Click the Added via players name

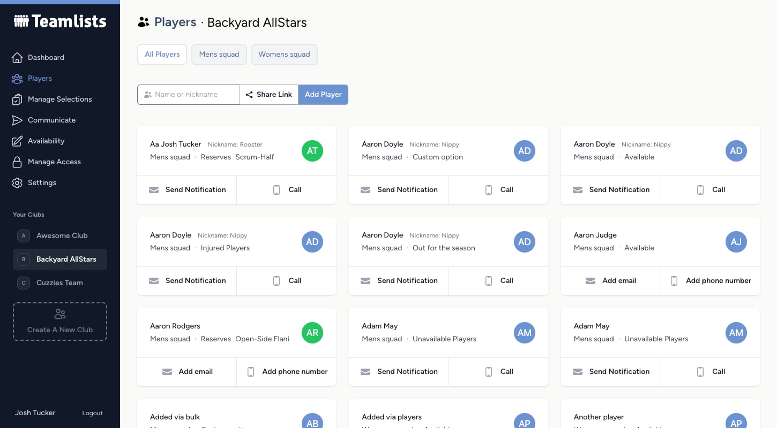[392, 417]
